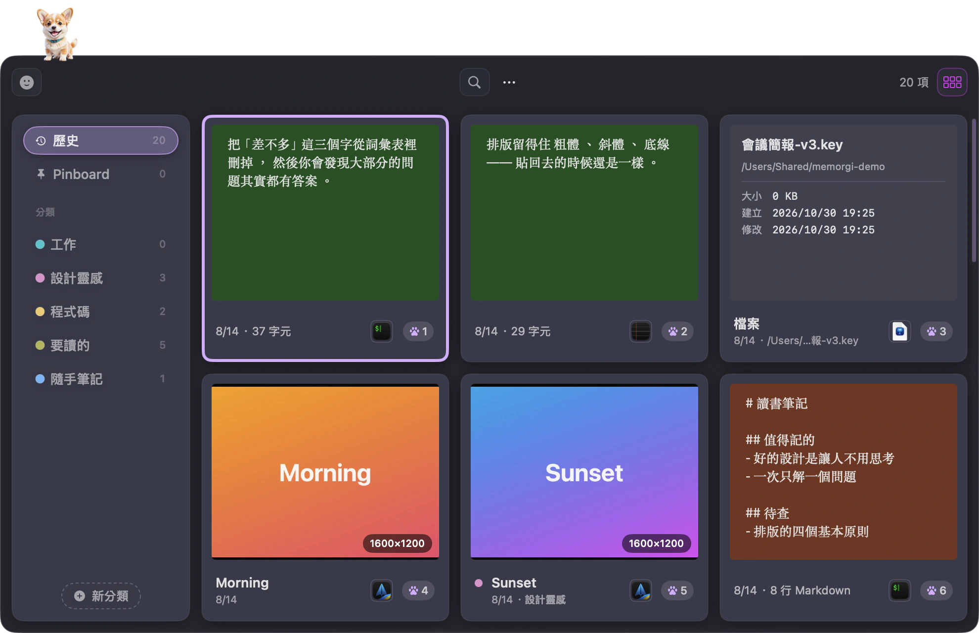Click the paw badge numbered 5
This screenshot has width=979, height=633.
pos(677,590)
